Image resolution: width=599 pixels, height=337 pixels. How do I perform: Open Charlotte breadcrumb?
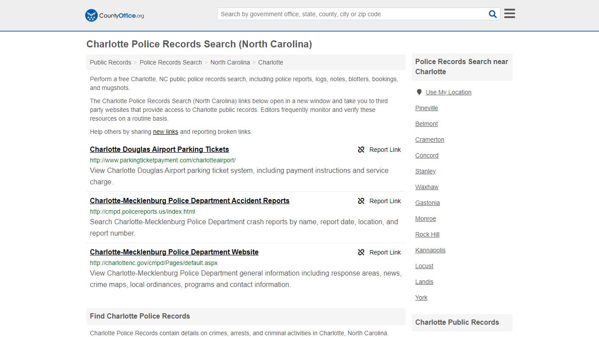[x=271, y=62]
